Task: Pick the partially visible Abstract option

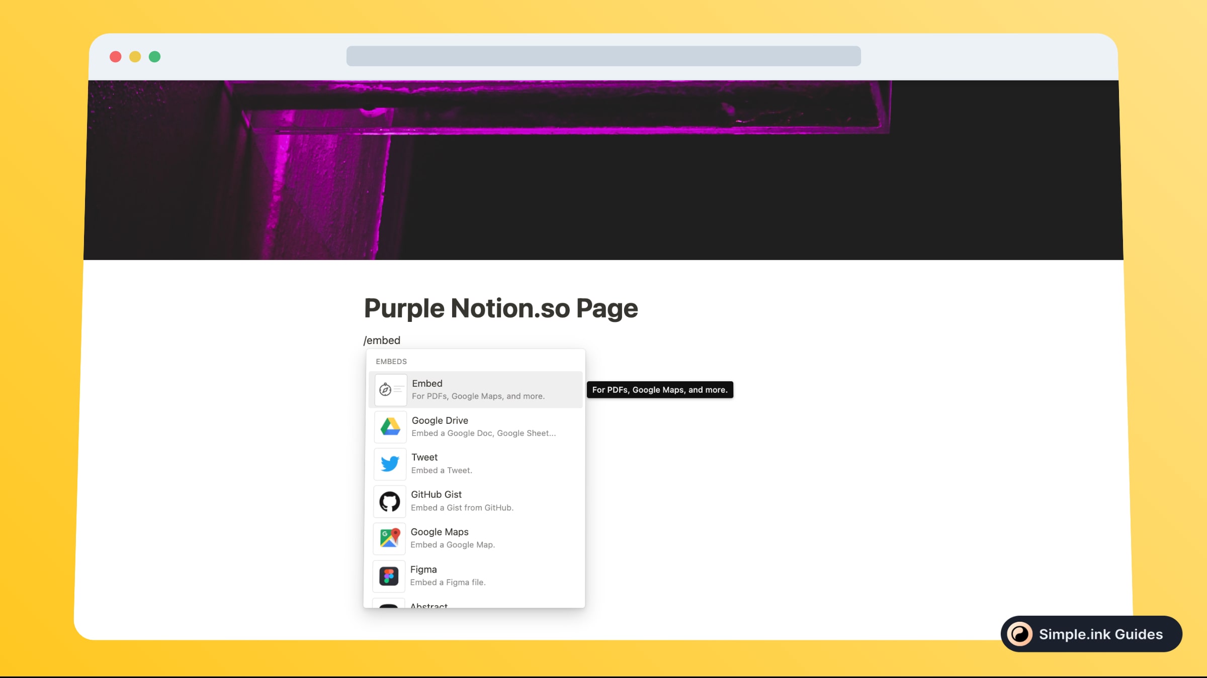Action: pos(474,603)
